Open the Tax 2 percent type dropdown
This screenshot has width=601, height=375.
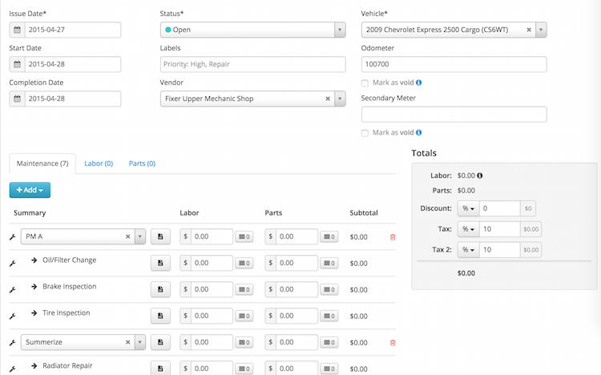(x=467, y=250)
